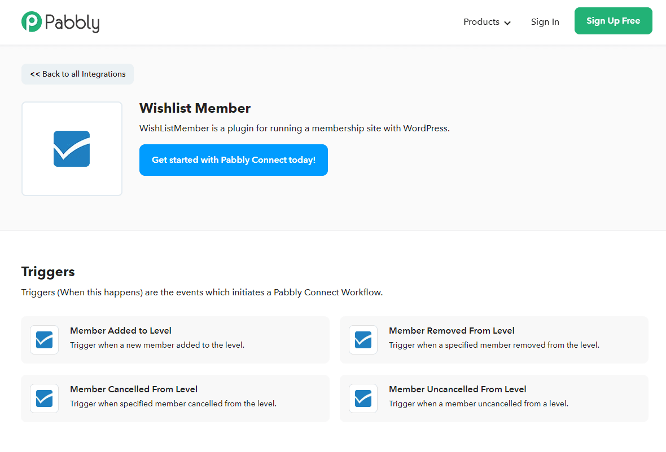Click the Pabbly logo

[60, 22]
